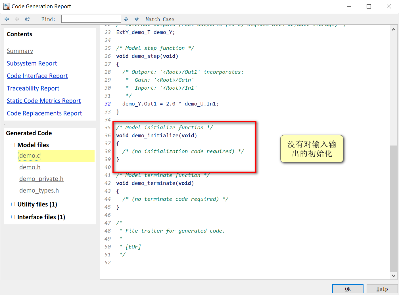Focus the Find search field

[91, 19]
